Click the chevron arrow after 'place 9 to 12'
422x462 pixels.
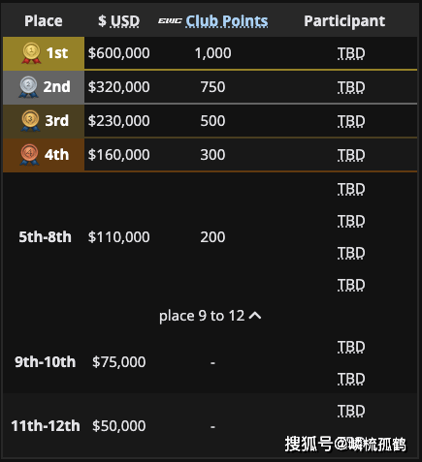click(255, 316)
